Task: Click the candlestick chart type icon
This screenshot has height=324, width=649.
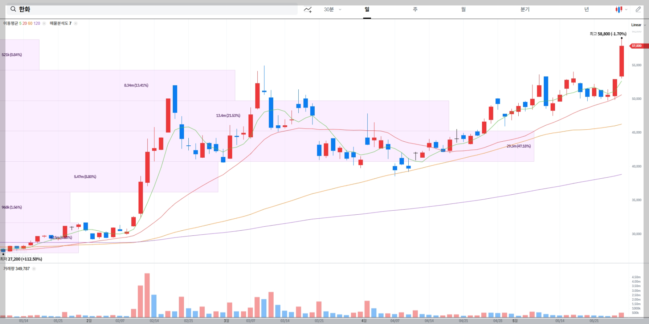Action: point(619,9)
